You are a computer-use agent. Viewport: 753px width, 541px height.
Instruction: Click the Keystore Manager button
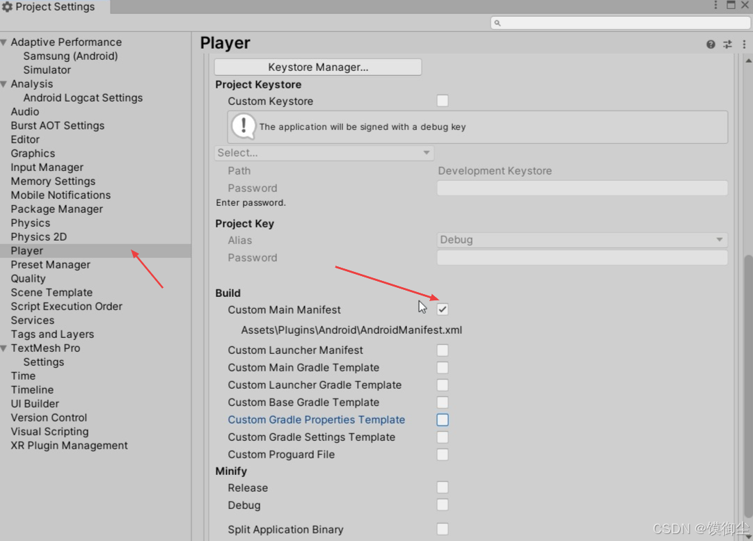coord(317,67)
